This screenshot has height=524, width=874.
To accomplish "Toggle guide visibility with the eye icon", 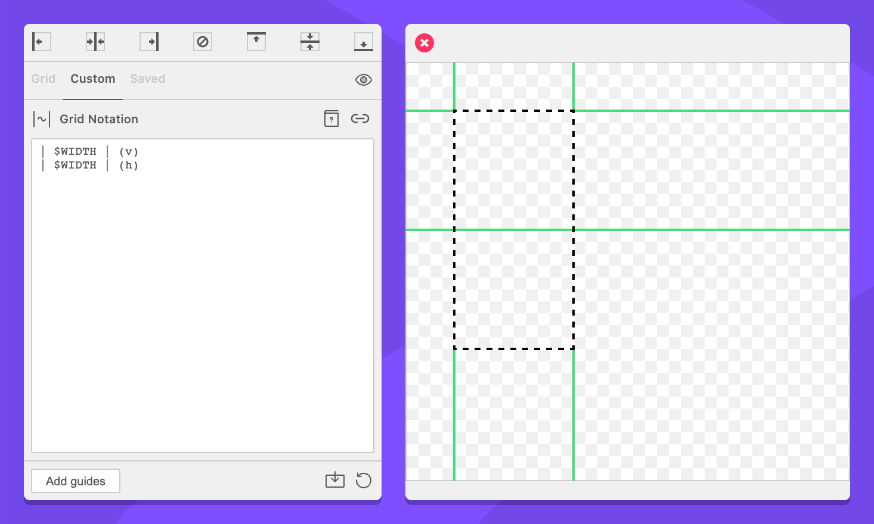I will tap(364, 80).
